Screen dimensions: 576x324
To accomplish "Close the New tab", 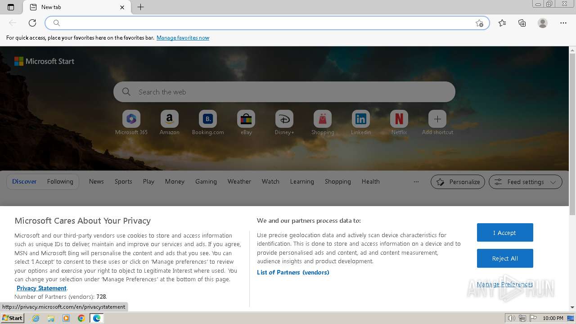I will (122, 7).
